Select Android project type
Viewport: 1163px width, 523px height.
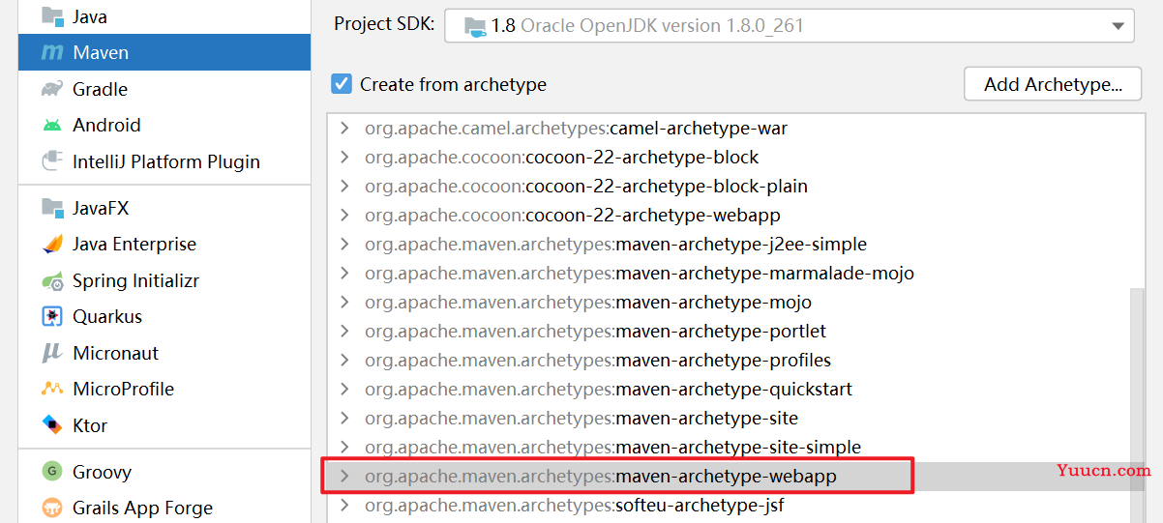coord(164,126)
